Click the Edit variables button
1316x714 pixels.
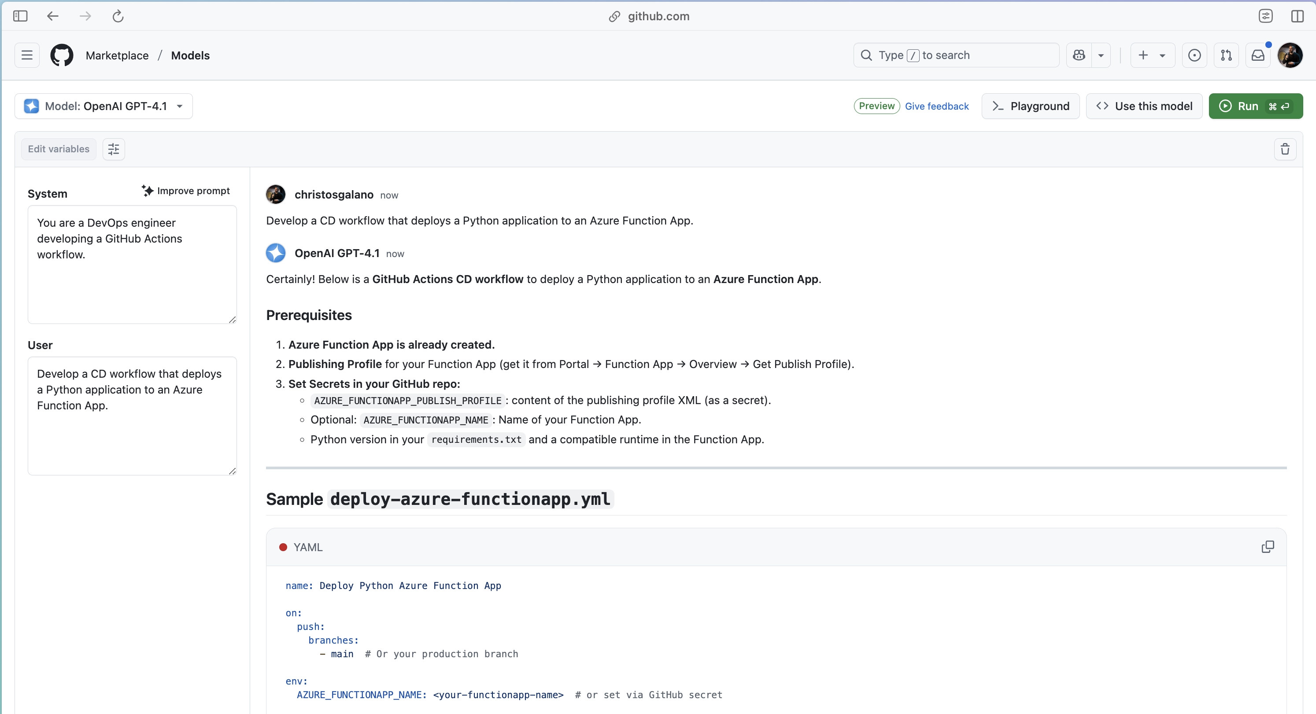pos(59,149)
